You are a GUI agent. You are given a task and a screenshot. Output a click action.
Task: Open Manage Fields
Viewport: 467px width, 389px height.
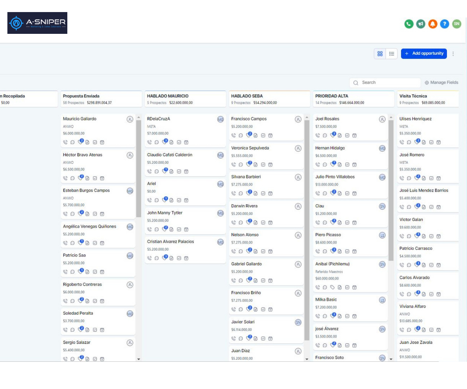(441, 82)
